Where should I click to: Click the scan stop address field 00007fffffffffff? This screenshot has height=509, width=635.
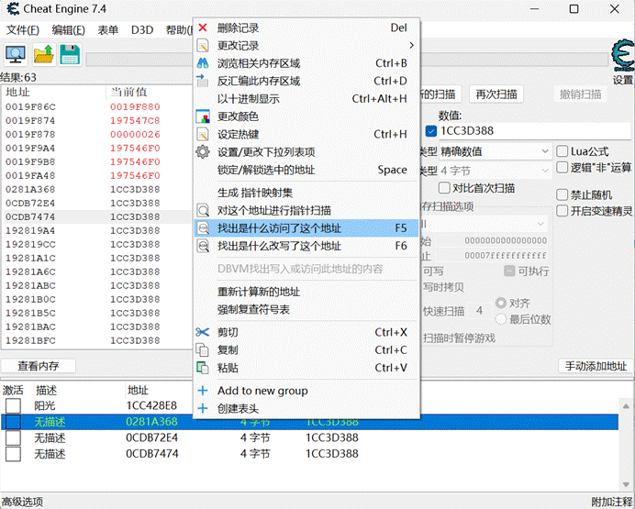coord(490,256)
